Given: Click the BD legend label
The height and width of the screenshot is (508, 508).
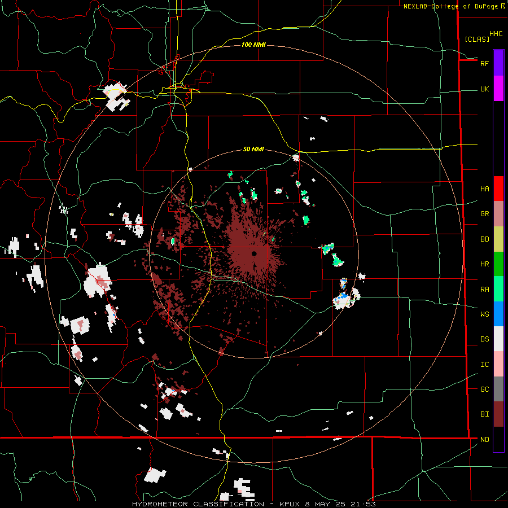Looking at the screenshot, I should [x=484, y=239].
